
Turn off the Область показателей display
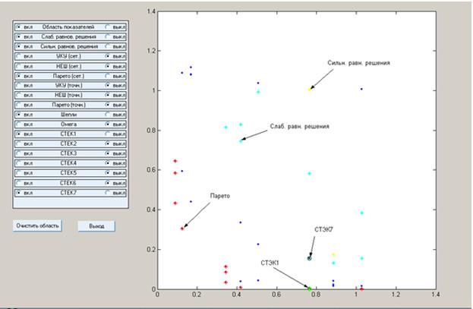pyautogui.click(x=108, y=26)
